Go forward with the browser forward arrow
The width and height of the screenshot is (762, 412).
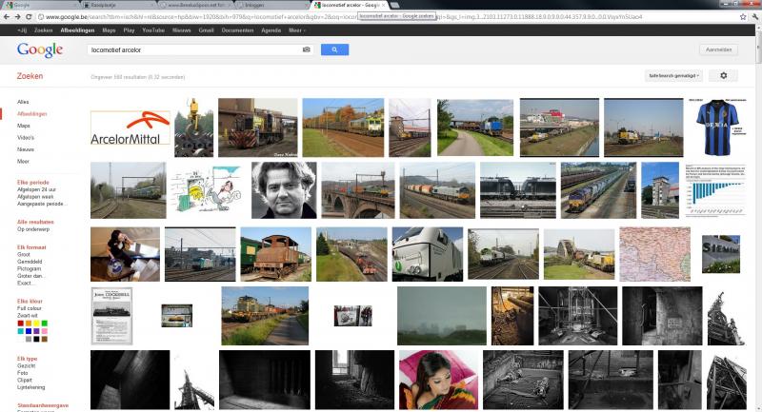[17, 16]
